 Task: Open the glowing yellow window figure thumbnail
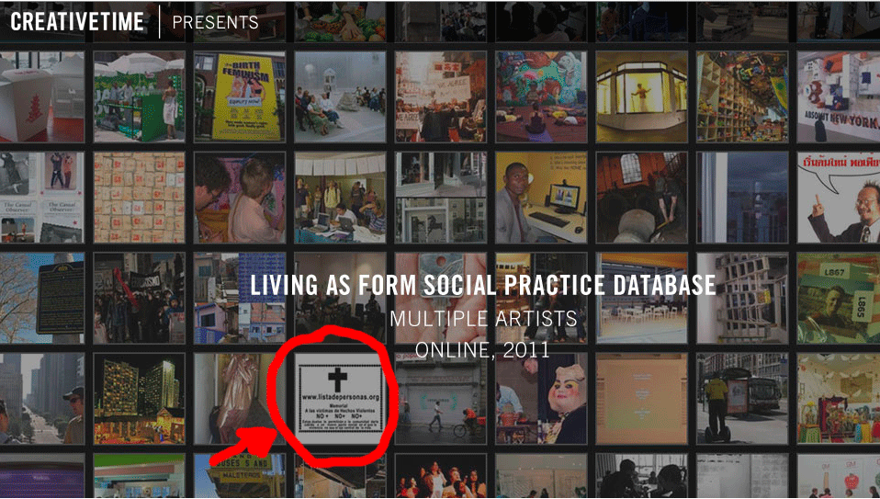pyautogui.click(x=642, y=96)
